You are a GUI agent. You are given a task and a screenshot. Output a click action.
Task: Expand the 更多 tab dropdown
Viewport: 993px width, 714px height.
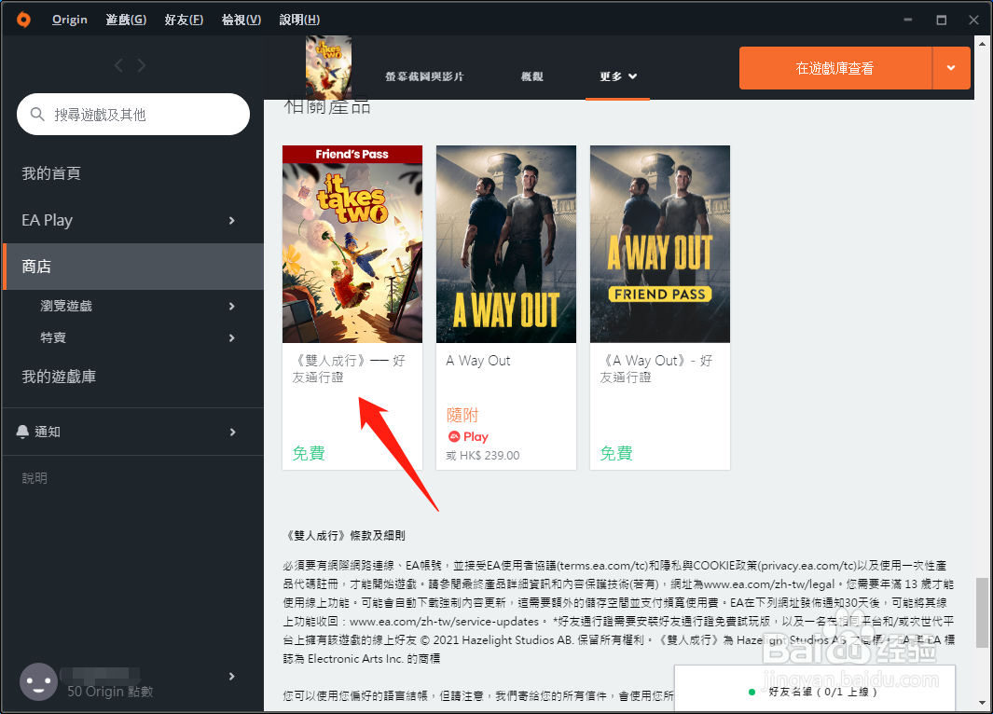pos(618,76)
